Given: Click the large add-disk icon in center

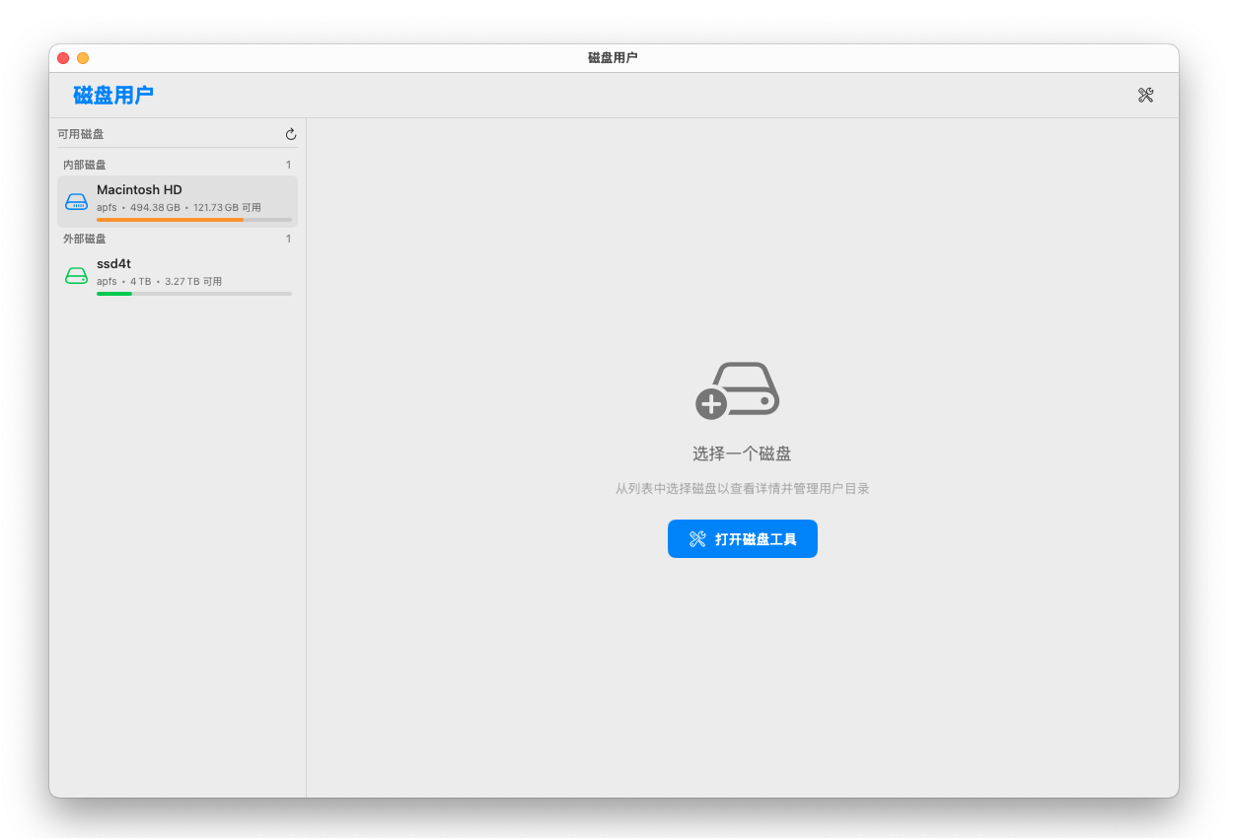Looking at the screenshot, I should pos(737,391).
